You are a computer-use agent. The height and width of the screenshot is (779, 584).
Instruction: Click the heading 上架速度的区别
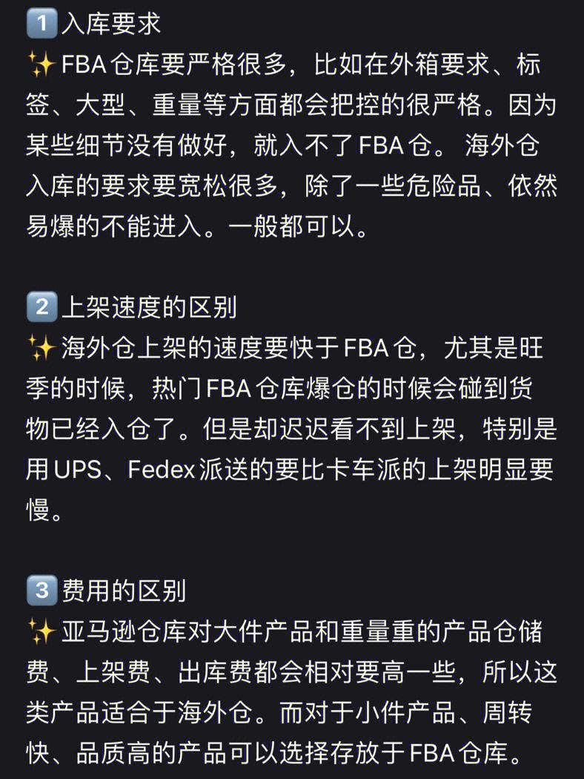coord(149,307)
